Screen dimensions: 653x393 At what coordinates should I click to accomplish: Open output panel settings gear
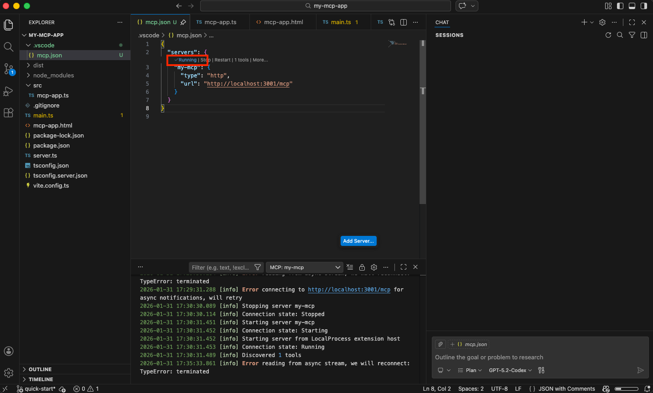click(374, 267)
